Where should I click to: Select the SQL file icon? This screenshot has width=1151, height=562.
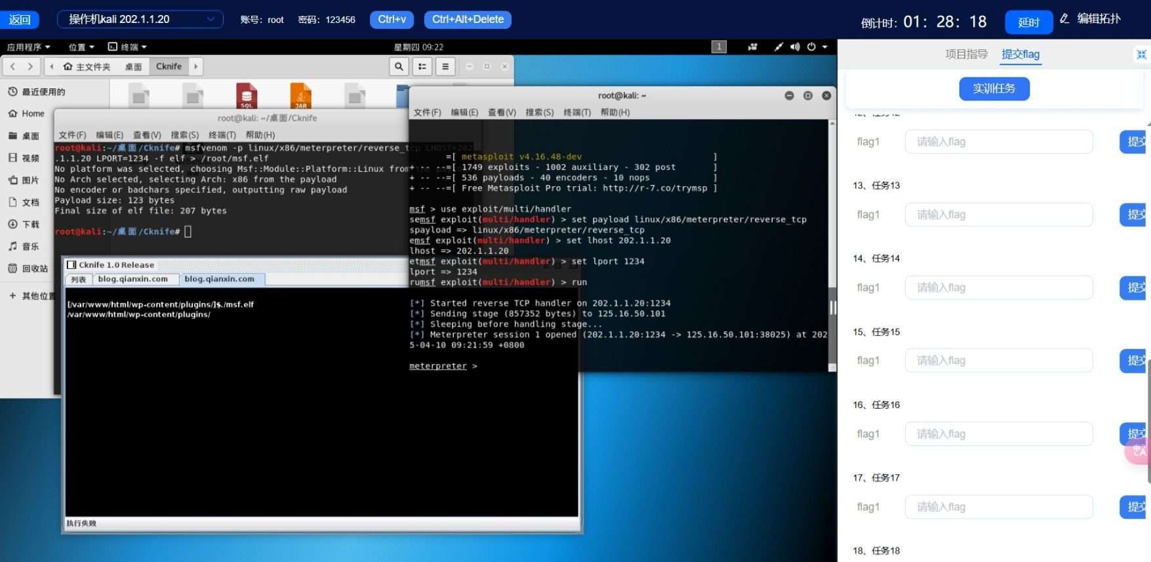(247, 96)
